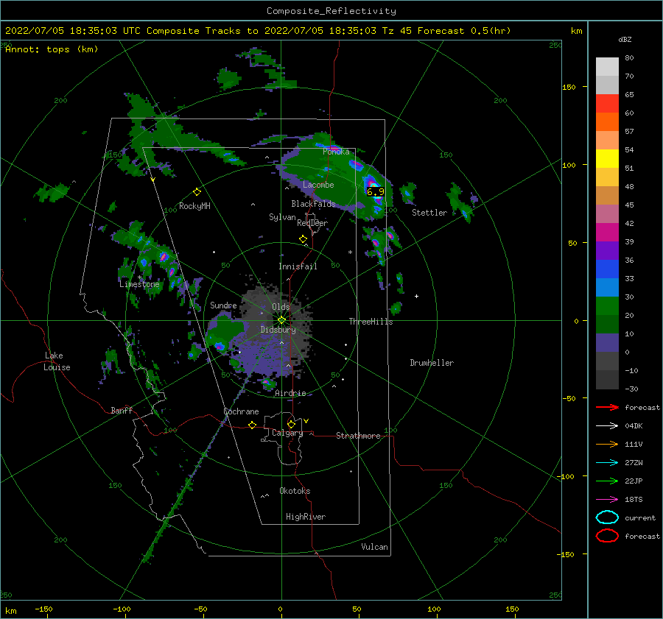Viewport: 663px width, 619px height.
Task: Click the orange swatch between 60 and 57
Action: pyautogui.click(x=607, y=122)
